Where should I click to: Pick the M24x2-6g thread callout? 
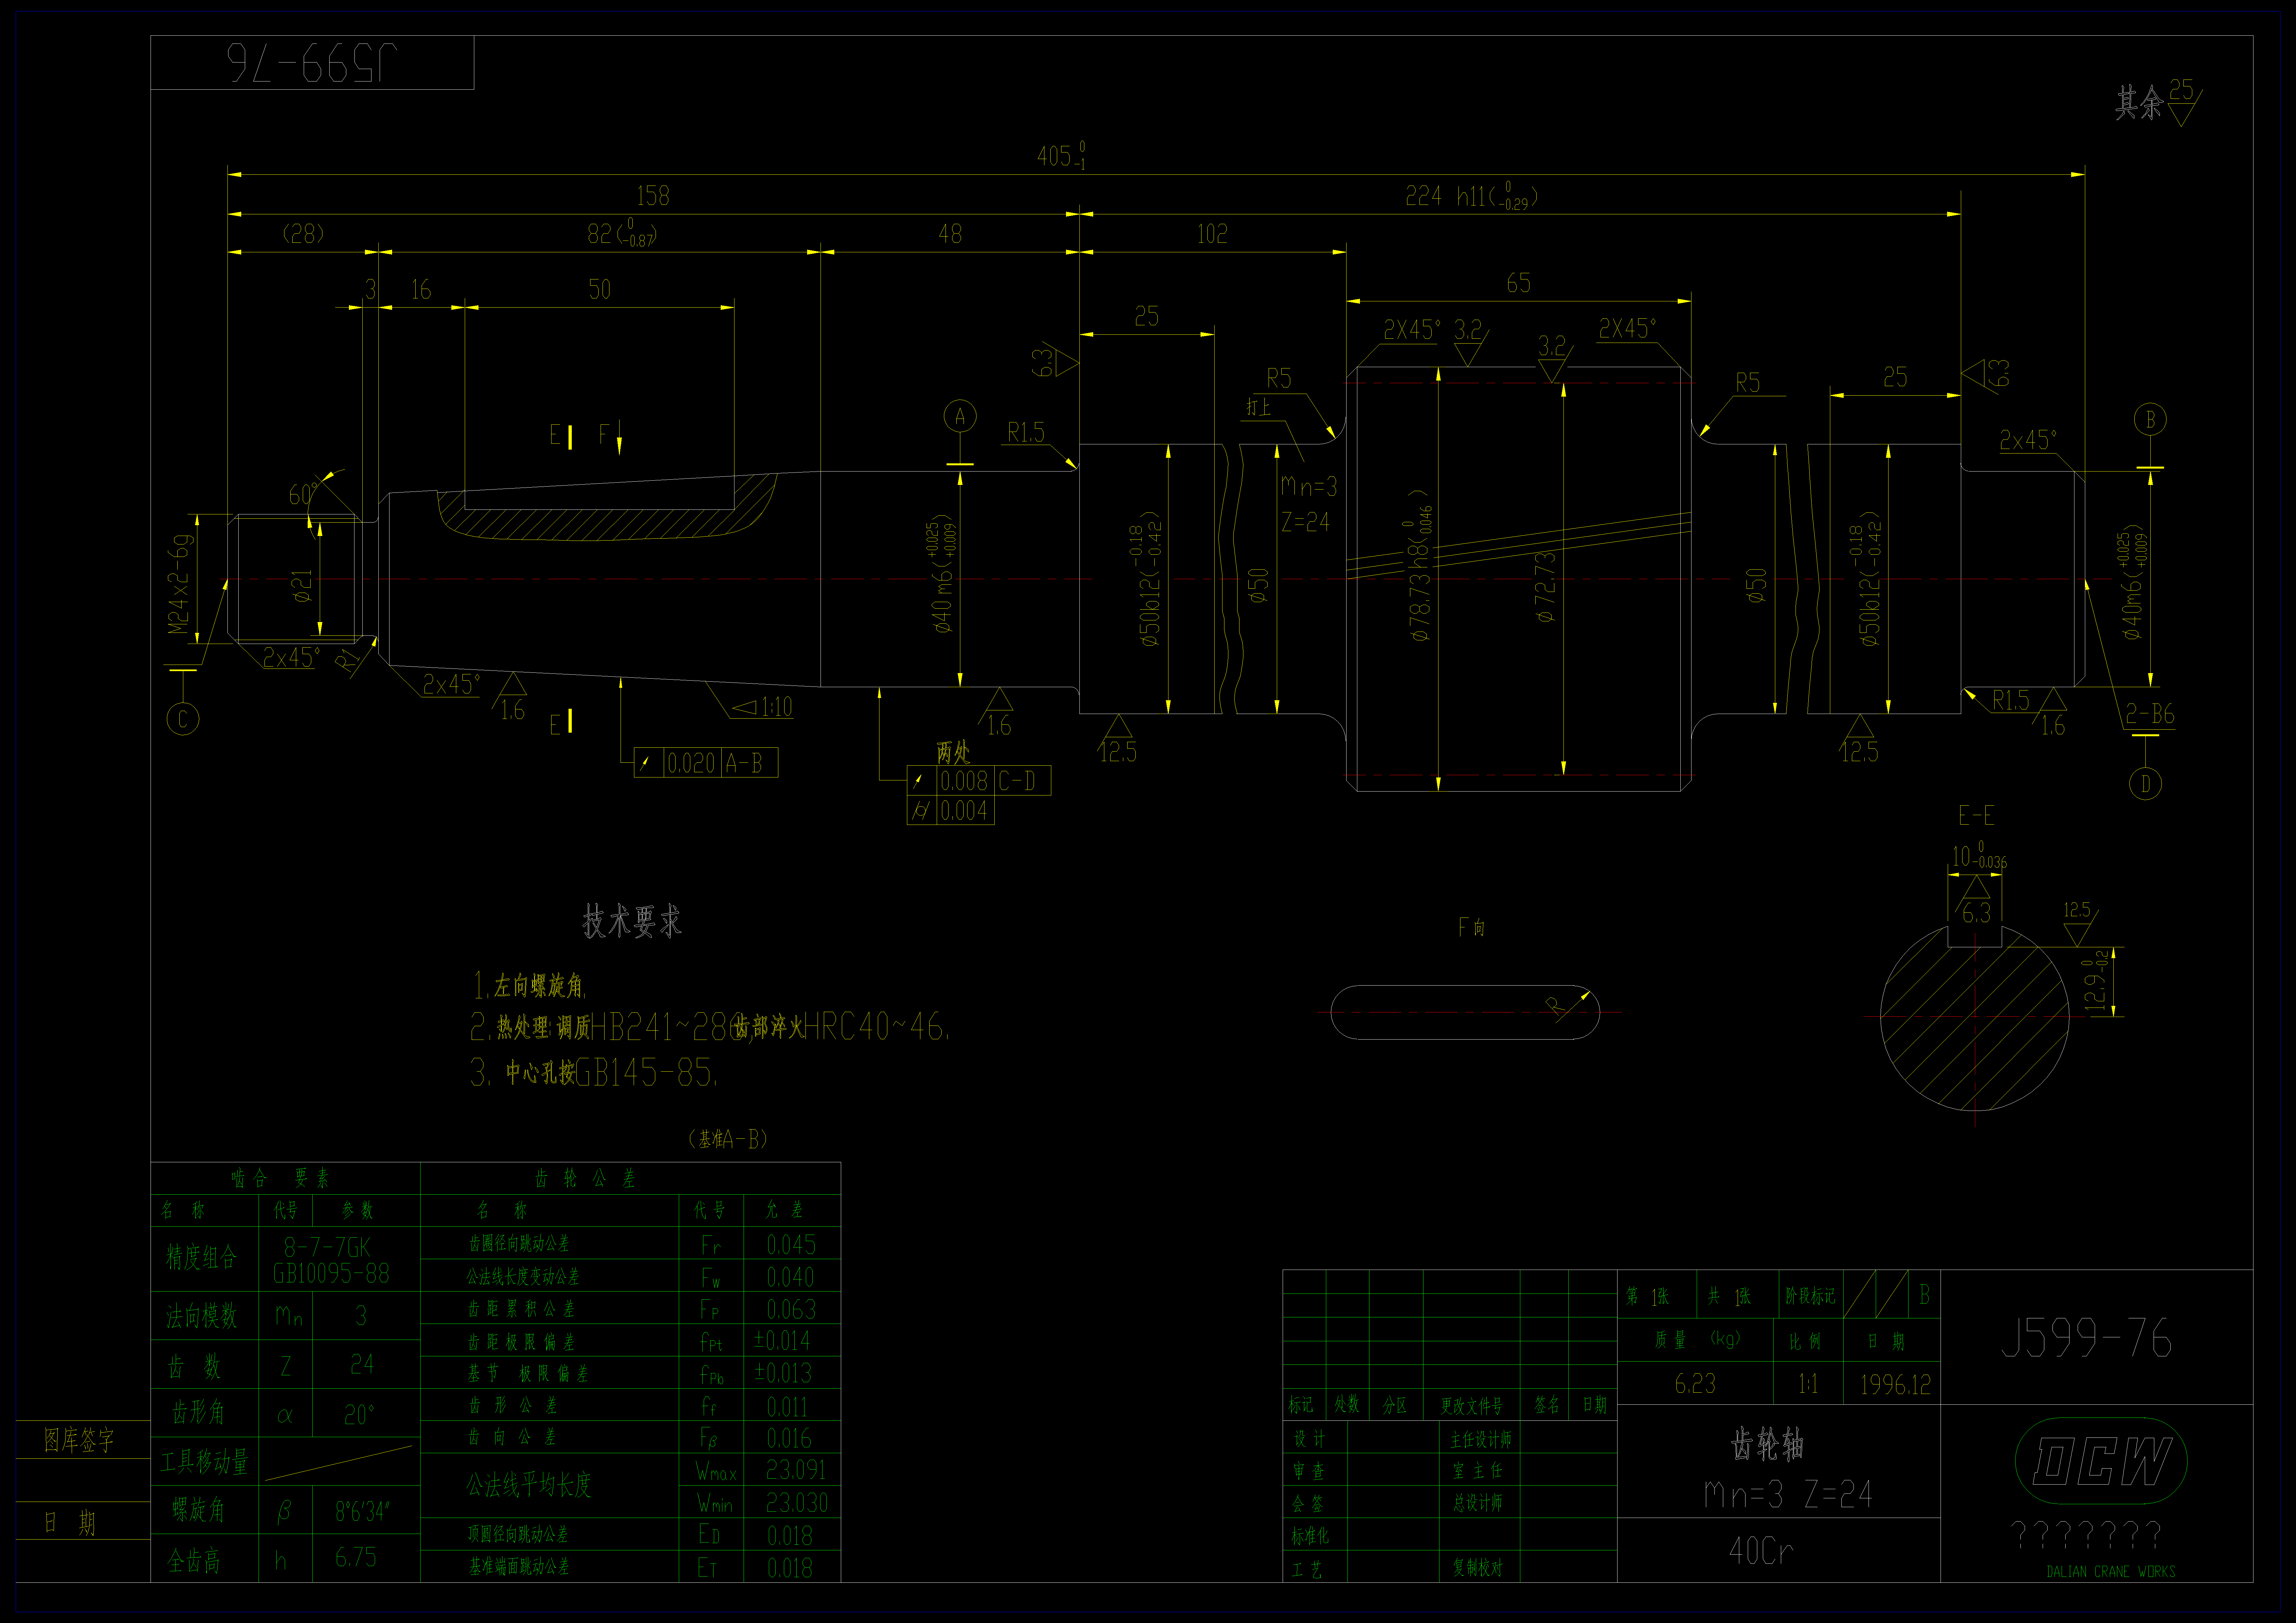179,584
